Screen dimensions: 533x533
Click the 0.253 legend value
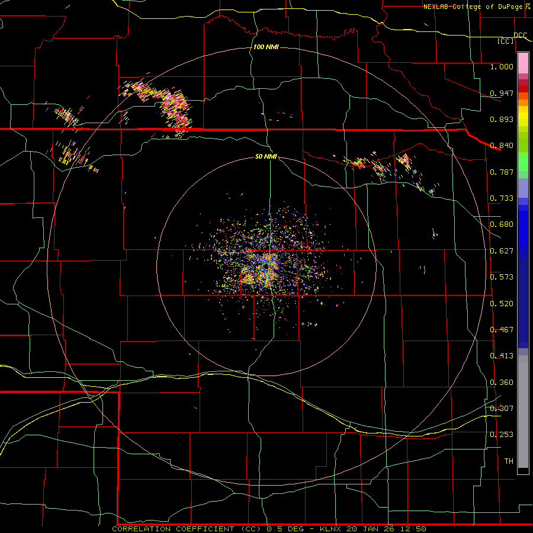502,435
